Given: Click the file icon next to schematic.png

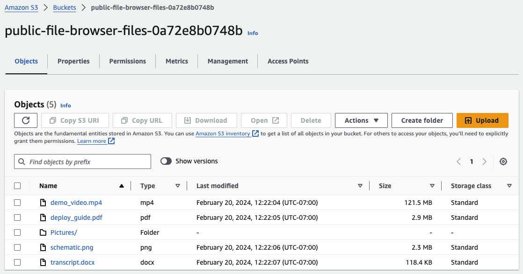Looking at the screenshot, I should (x=43, y=247).
